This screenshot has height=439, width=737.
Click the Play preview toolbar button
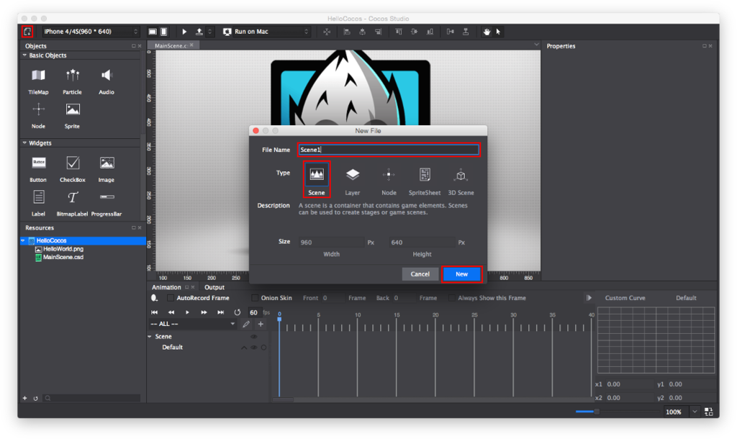pyautogui.click(x=184, y=32)
